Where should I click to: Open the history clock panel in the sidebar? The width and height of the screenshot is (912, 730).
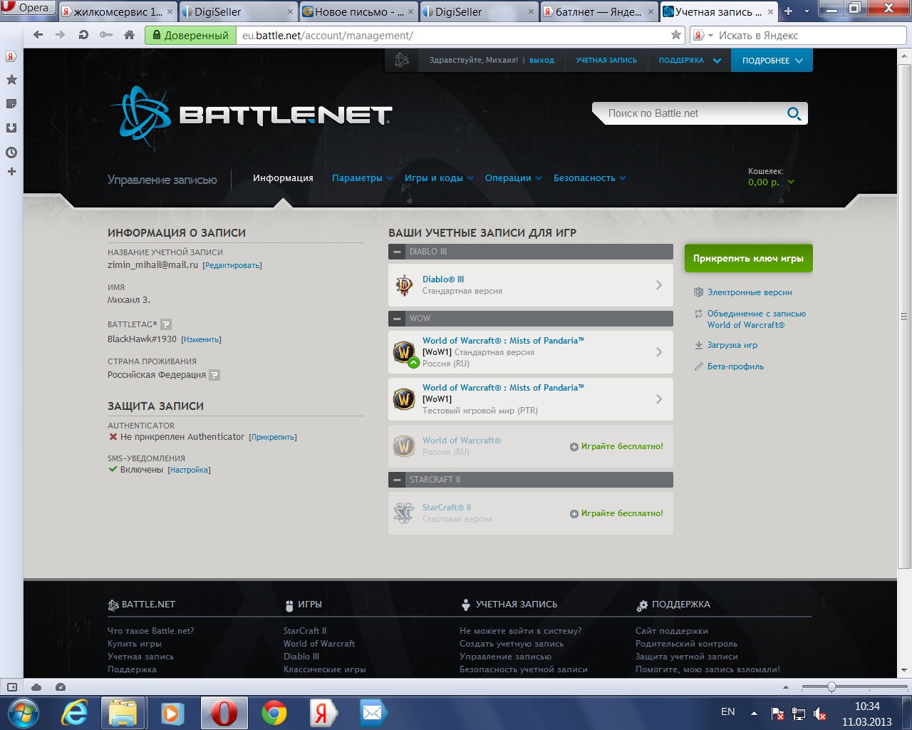click(x=11, y=153)
